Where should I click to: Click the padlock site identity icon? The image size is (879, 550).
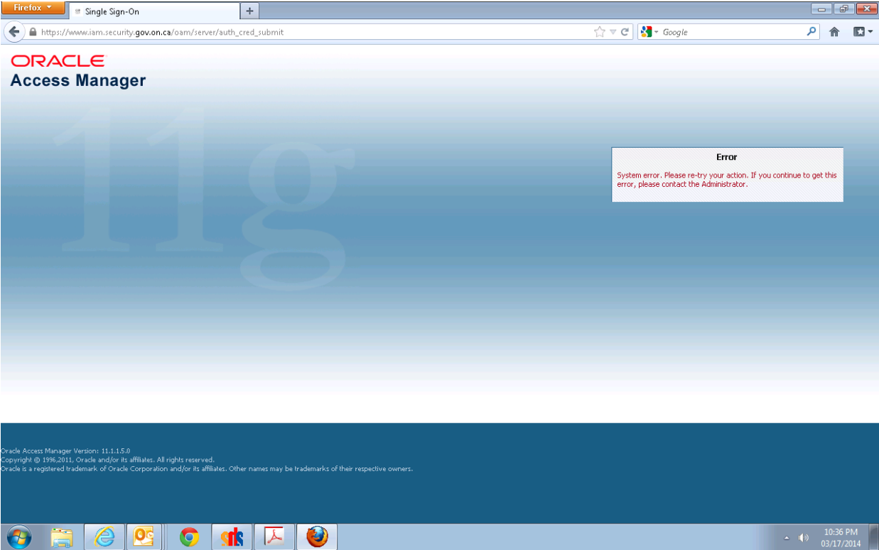[33, 32]
